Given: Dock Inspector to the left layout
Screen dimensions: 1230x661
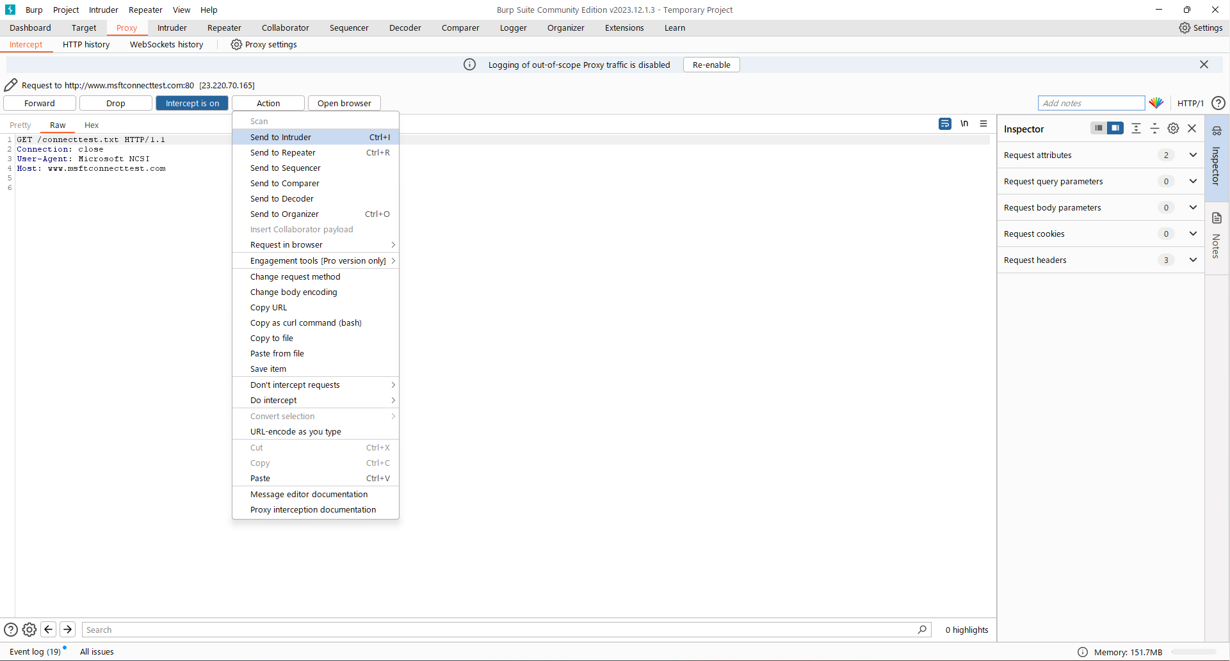Looking at the screenshot, I should [x=1098, y=128].
